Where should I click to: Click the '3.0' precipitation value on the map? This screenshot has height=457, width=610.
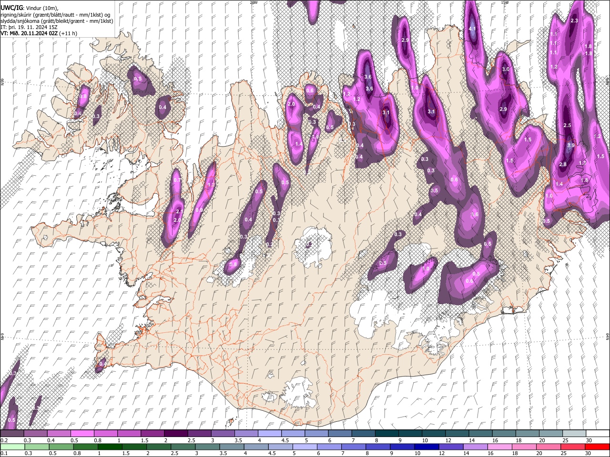506,69
